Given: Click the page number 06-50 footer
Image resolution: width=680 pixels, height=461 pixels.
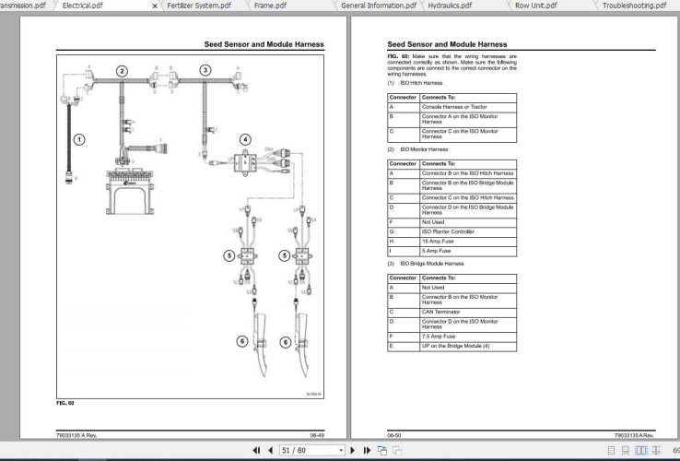Looking at the screenshot, I should (394, 435).
